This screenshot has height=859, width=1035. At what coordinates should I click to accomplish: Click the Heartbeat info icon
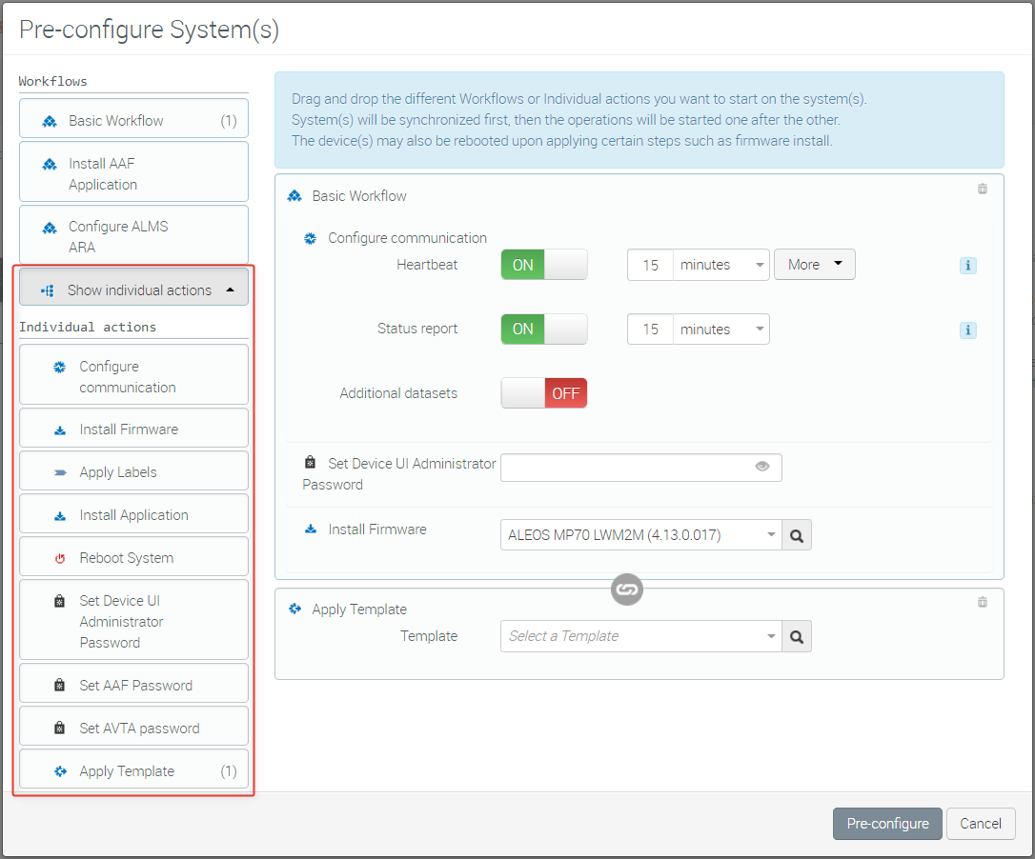968,266
